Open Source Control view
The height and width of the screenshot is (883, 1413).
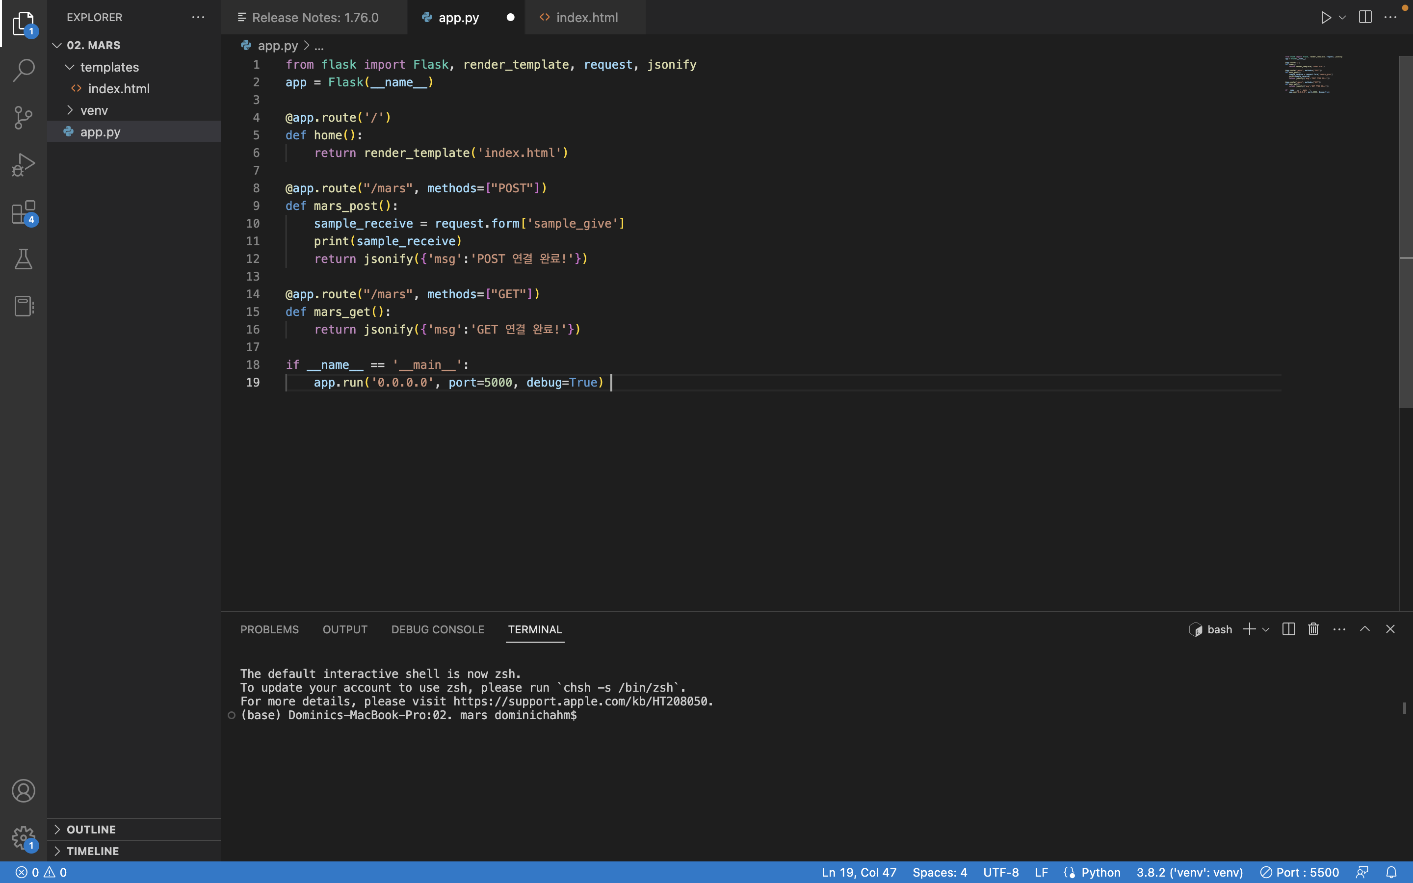click(x=24, y=117)
